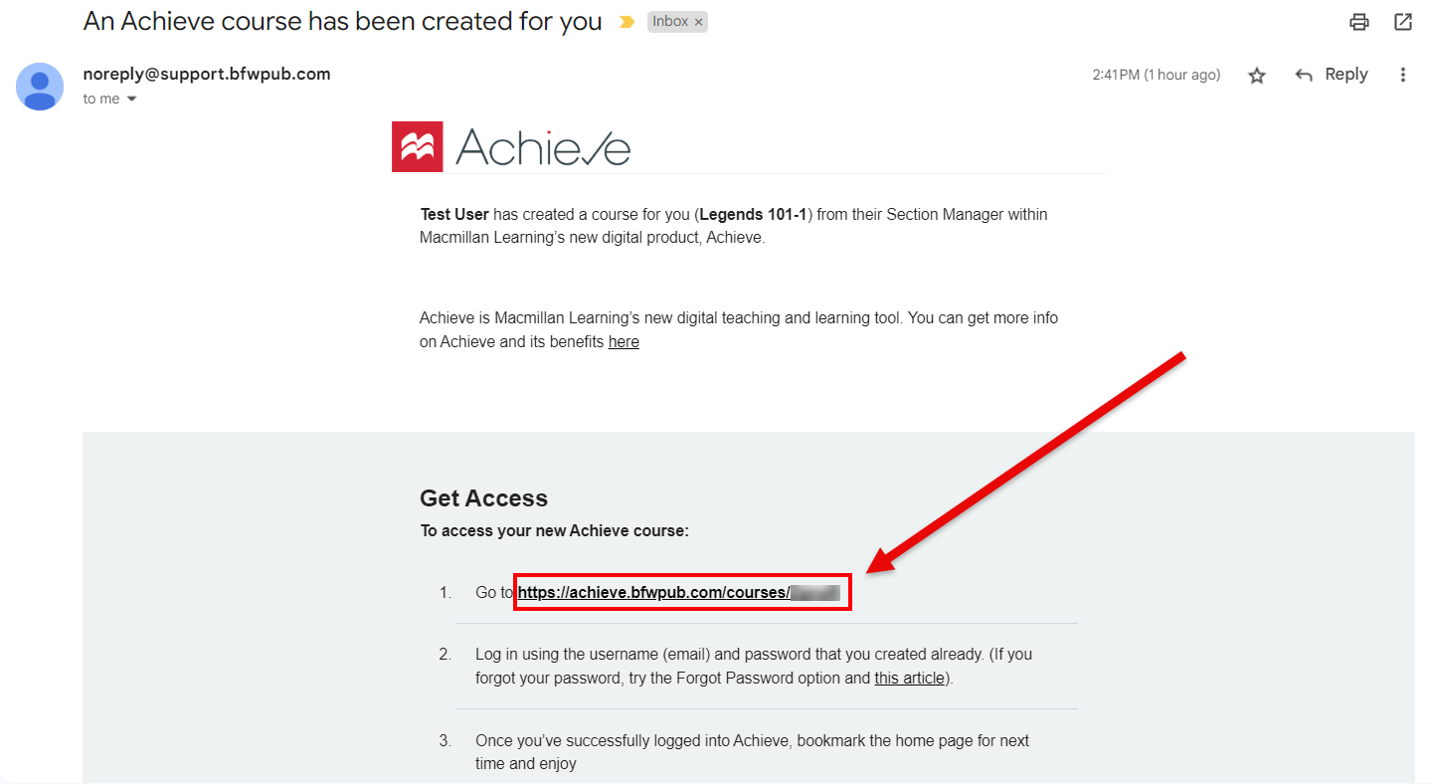Click the 2:41 PM timestamp
Screen dimensions: 1432x784
pyautogui.click(x=1156, y=75)
